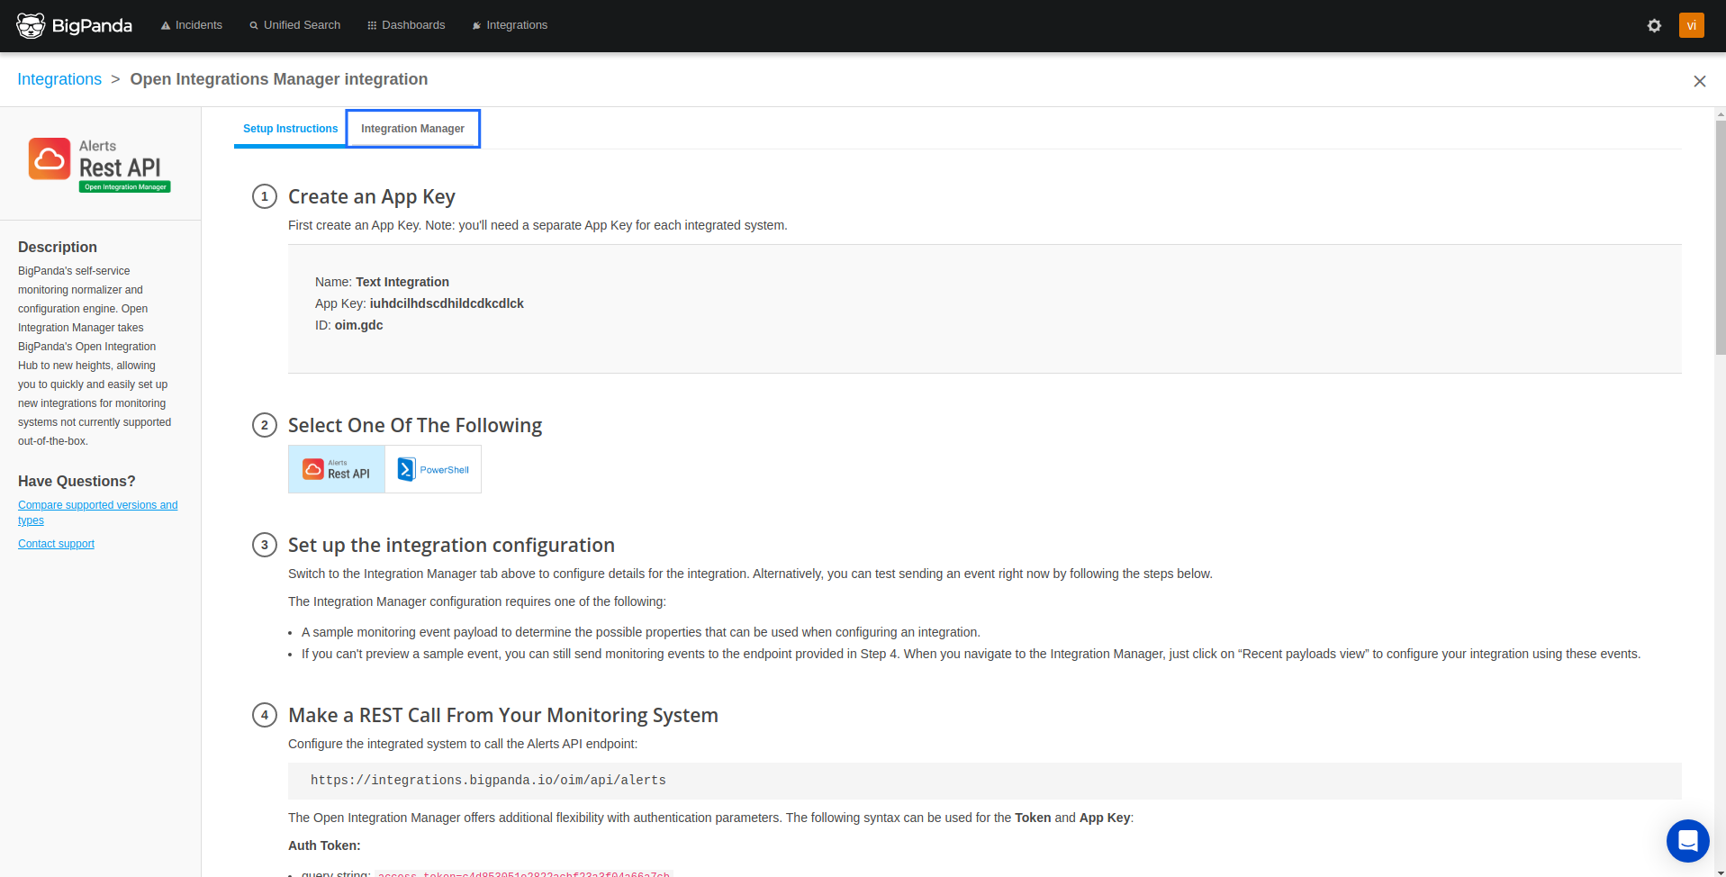Screen dimensions: 1726x877
Task: Select the PowerShell integration tile
Action: pyautogui.click(x=433, y=468)
